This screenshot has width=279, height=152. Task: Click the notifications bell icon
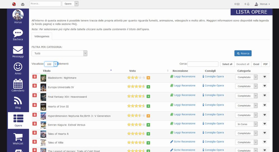click(x=248, y=4)
